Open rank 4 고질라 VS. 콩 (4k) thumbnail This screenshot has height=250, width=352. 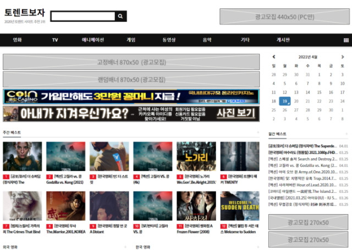tap(153, 156)
